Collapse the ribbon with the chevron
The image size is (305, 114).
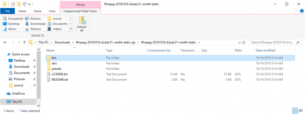point(296,11)
